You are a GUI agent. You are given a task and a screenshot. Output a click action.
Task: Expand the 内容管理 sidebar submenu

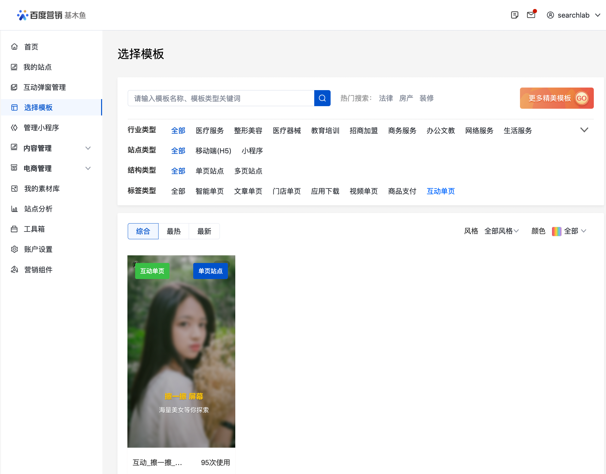click(88, 148)
